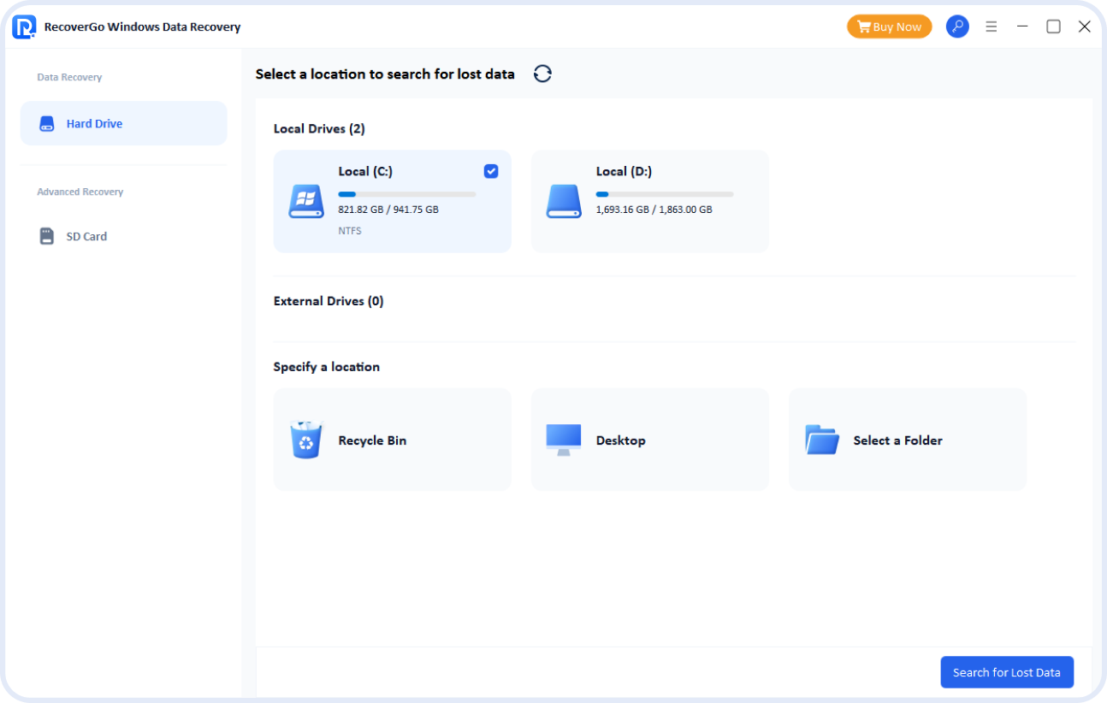Choose the Recycle Bin location label
This screenshot has height=703, width=1107.
372,440
